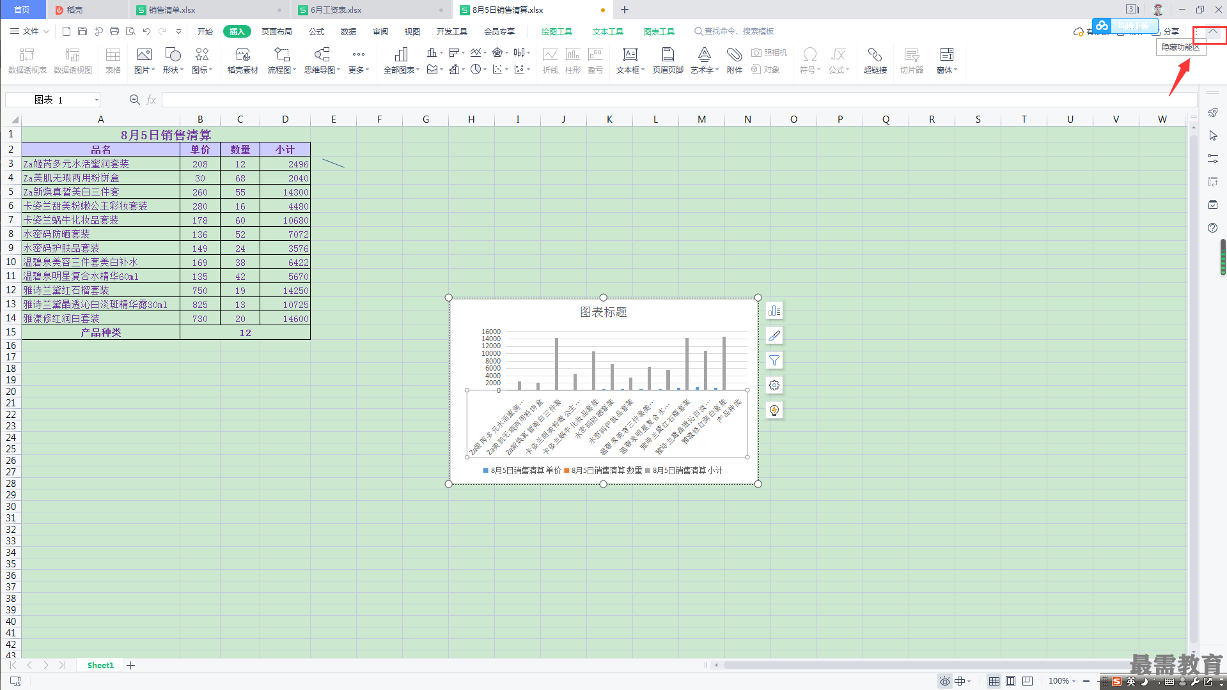The width and height of the screenshot is (1227, 690).
Task: Open chart filter funnel button
Action: click(x=774, y=360)
